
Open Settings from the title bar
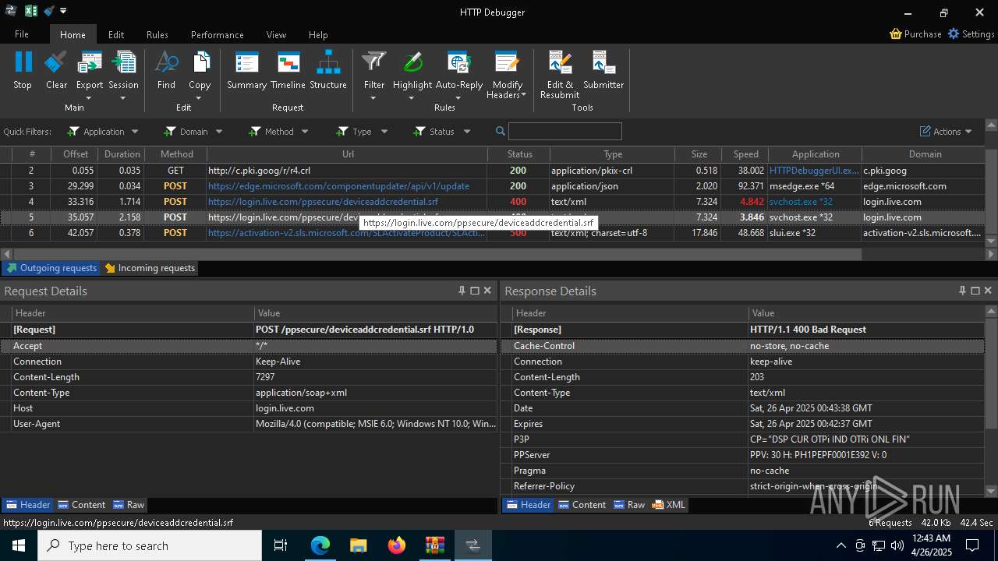pyautogui.click(x=971, y=34)
